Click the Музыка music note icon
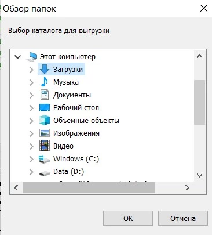Image resolution: width=212 pixels, height=235 pixels. tap(45, 82)
